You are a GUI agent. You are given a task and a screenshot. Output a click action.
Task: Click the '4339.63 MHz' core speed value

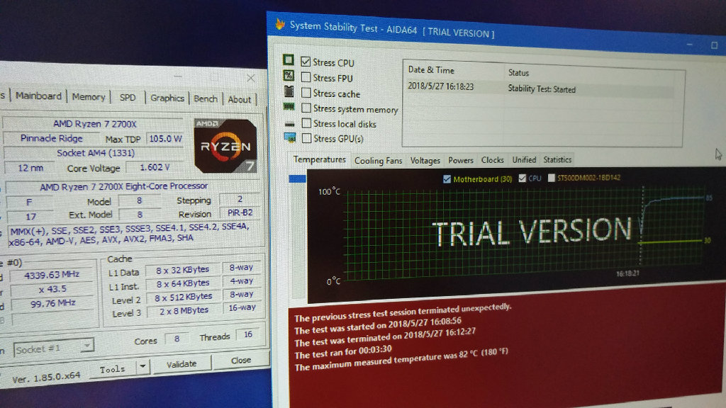click(52, 276)
